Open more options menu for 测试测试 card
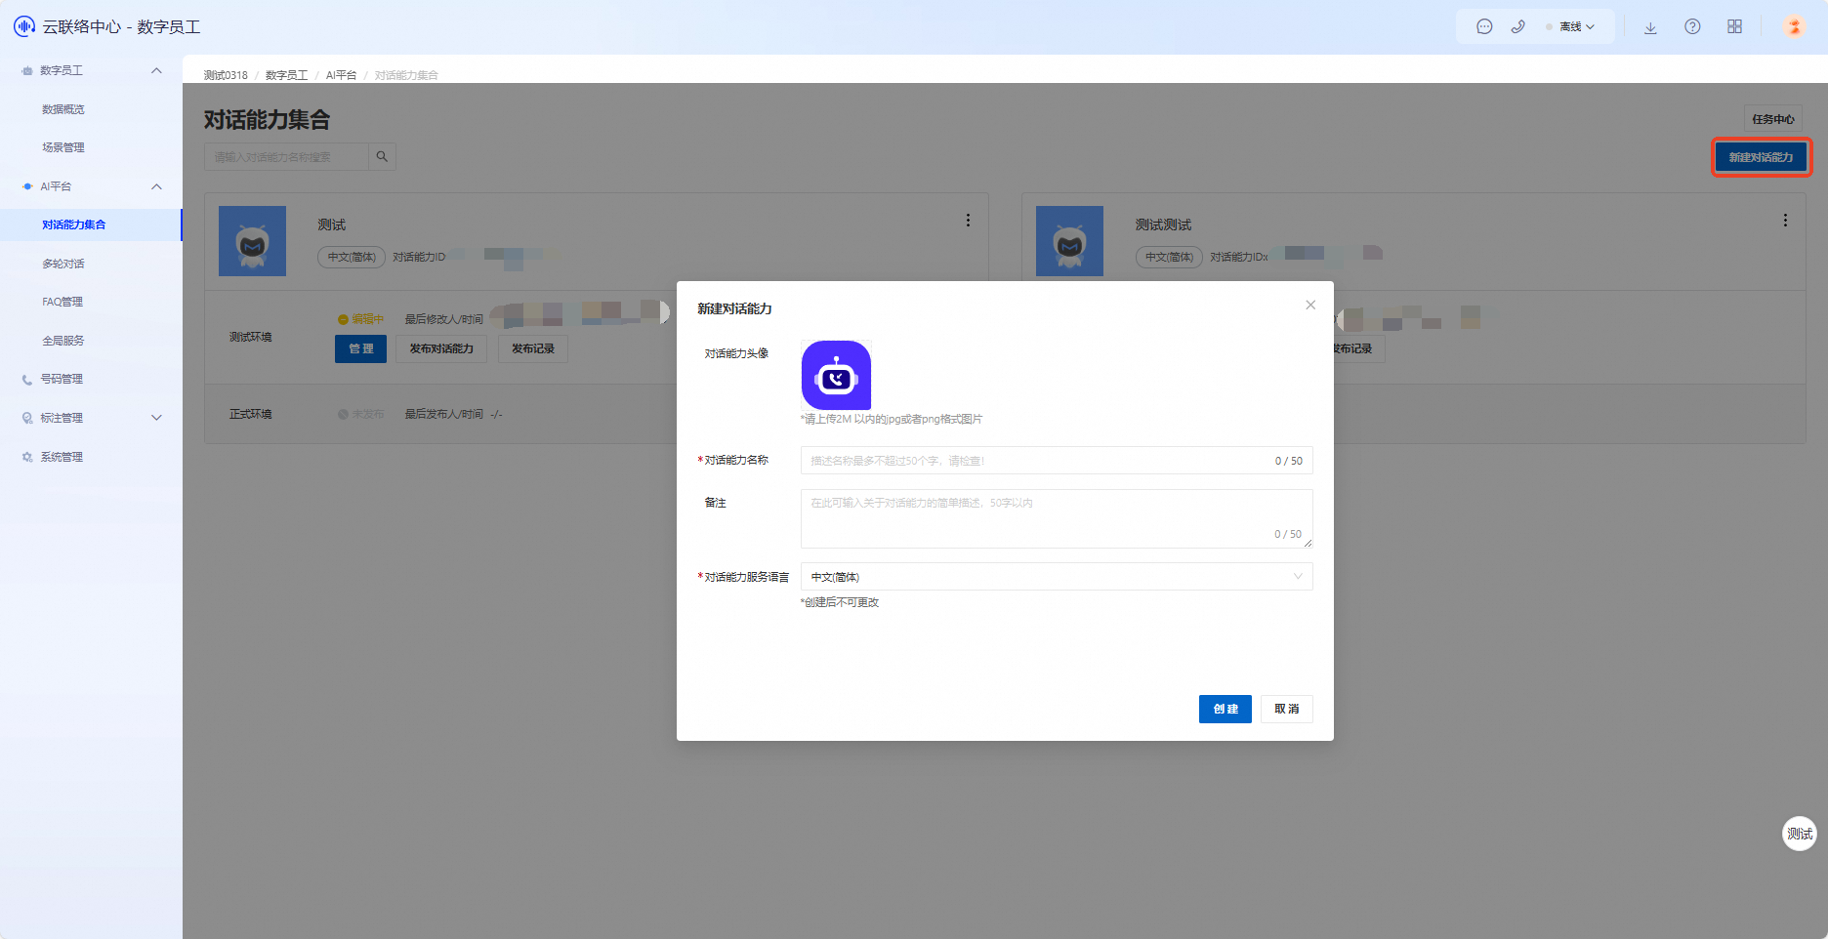The width and height of the screenshot is (1828, 939). click(x=1785, y=221)
